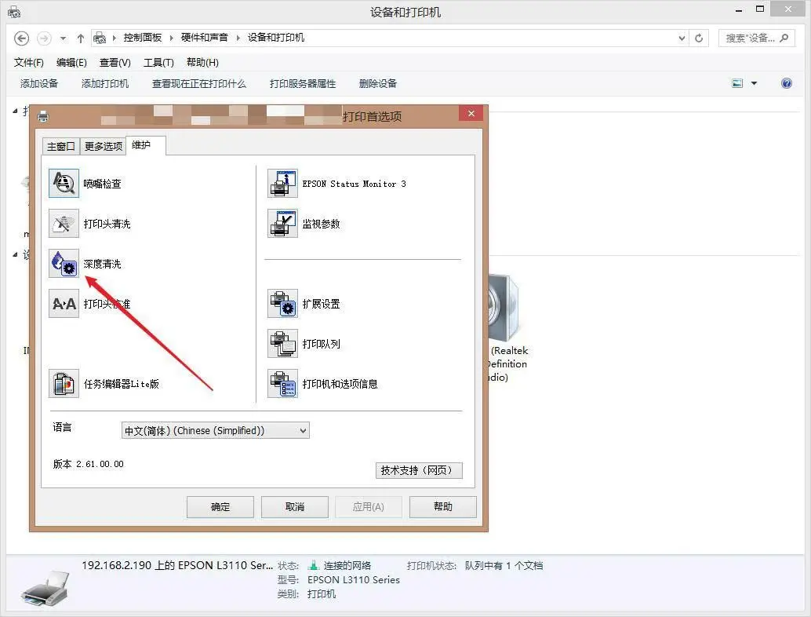This screenshot has width=811, height=617.
Task: Open the print queue (打印队列) icon
Action: (x=282, y=343)
